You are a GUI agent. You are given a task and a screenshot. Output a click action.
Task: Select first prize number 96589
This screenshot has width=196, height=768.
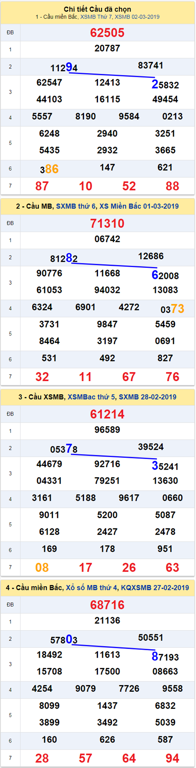click(x=107, y=430)
